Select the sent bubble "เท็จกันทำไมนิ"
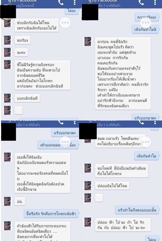Viewport: 162px width, 241px height. 145,29
